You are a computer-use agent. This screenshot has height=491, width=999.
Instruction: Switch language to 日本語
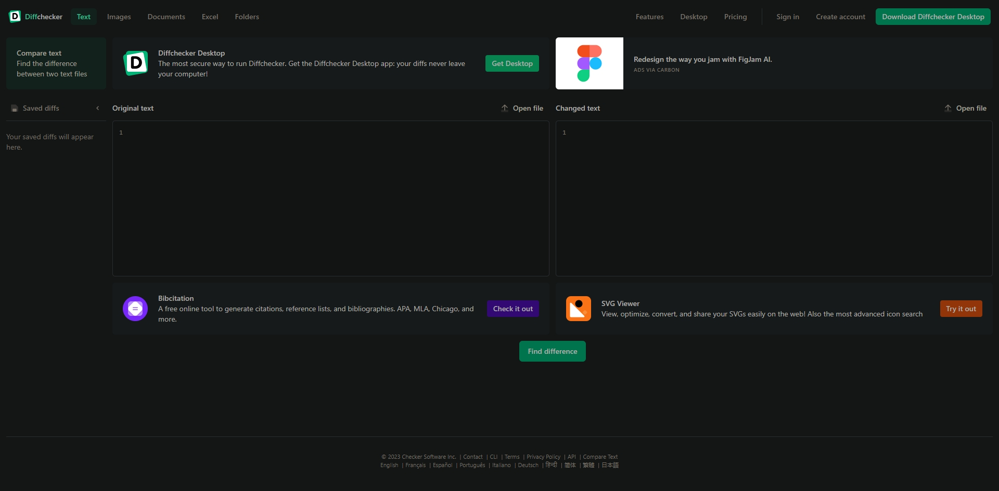tap(610, 466)
